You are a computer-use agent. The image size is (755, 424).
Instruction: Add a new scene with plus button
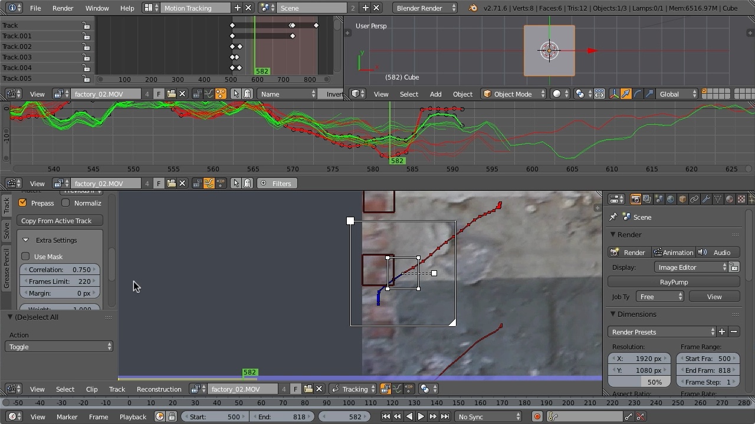pos(365,8)
